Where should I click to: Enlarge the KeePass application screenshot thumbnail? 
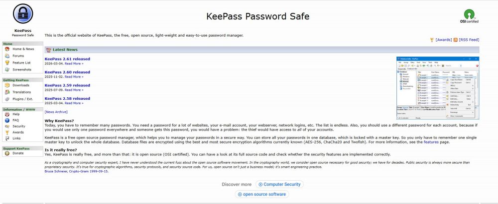point(438,87)
